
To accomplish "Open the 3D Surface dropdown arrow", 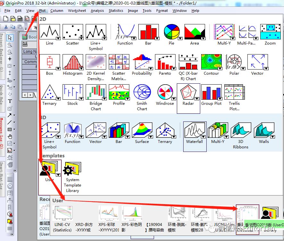I will [x=151, y=137].
